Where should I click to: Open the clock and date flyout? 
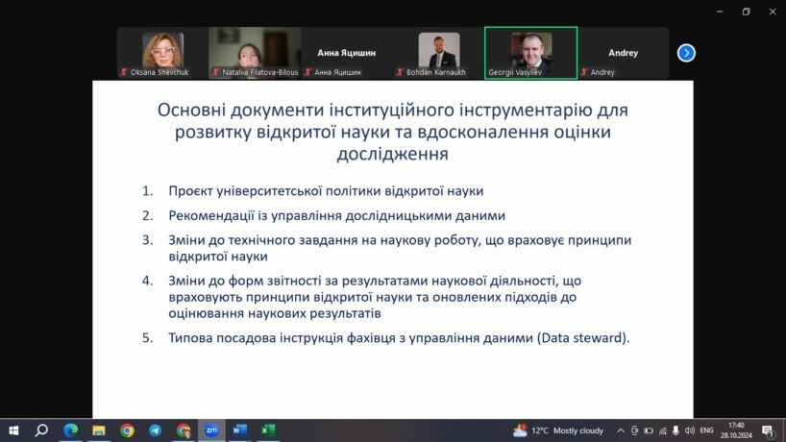coord(737,430)
